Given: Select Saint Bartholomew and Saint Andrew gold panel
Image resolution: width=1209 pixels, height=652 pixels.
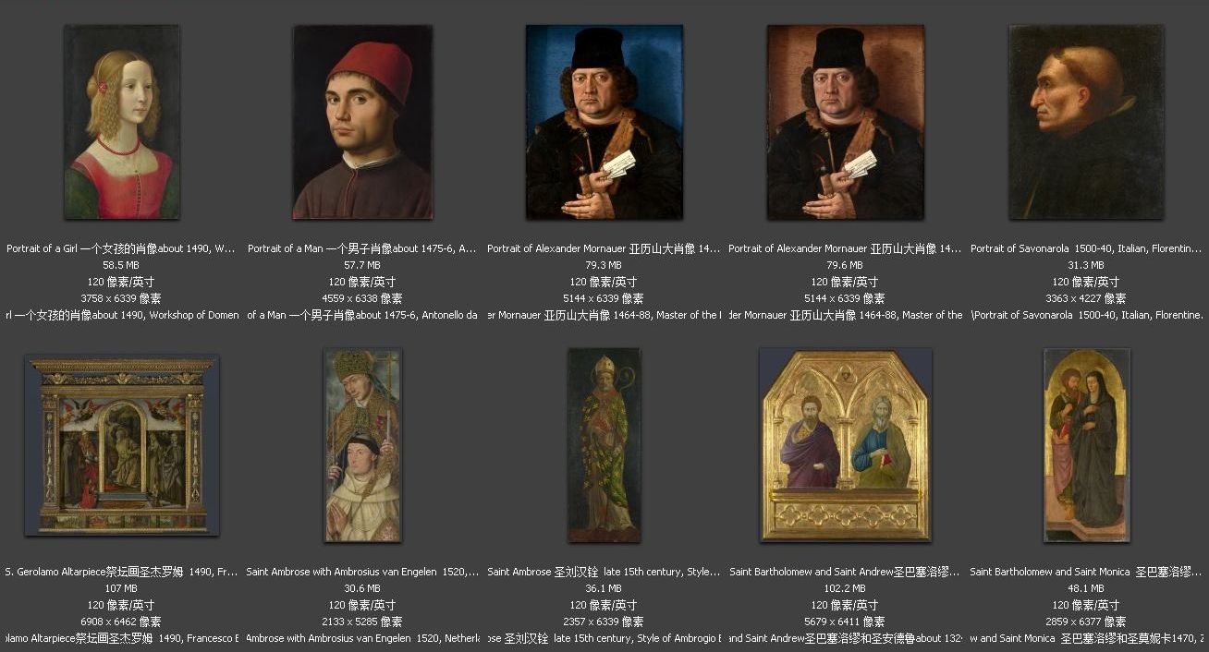Looking at the screenshot, I should point(846,445).
